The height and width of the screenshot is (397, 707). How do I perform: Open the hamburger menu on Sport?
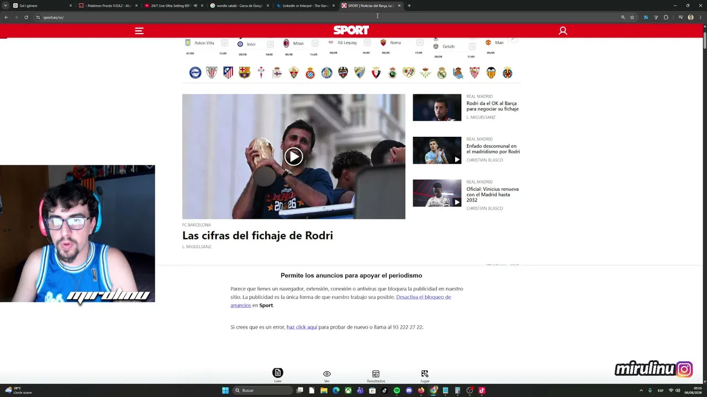pyautogui.click(x=139, y=31)
